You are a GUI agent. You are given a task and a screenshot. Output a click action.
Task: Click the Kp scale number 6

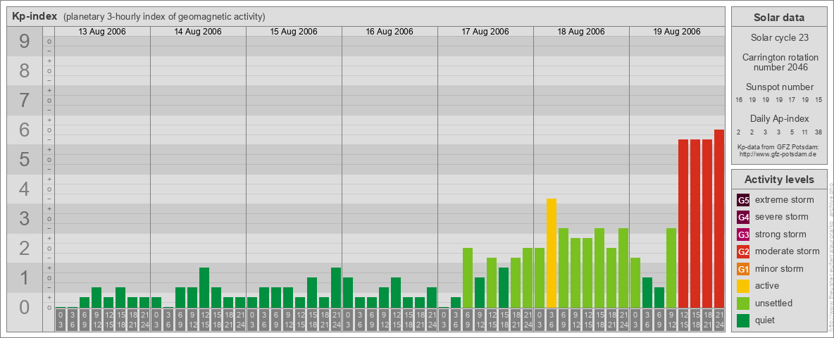pos(25,130)
